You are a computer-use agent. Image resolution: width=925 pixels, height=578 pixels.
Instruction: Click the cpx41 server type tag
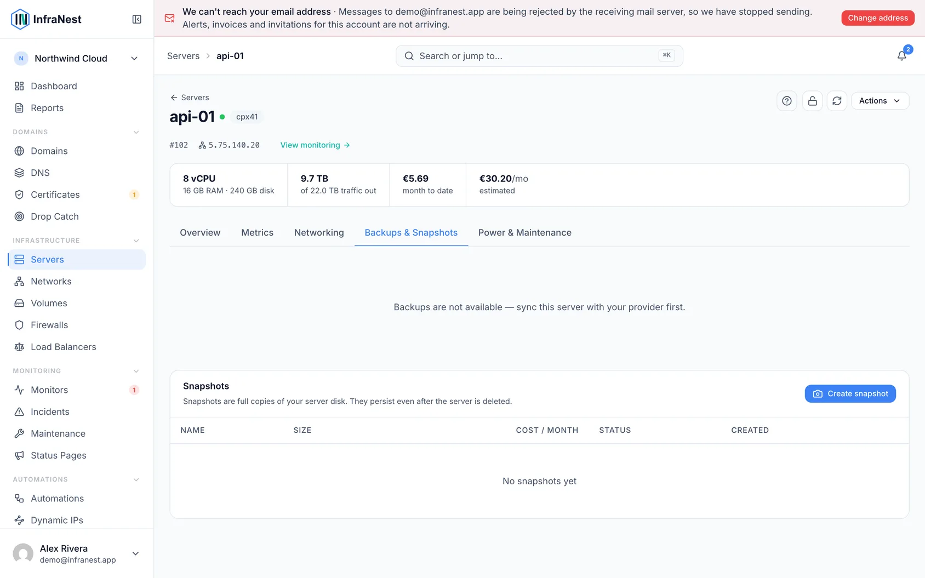247,117
